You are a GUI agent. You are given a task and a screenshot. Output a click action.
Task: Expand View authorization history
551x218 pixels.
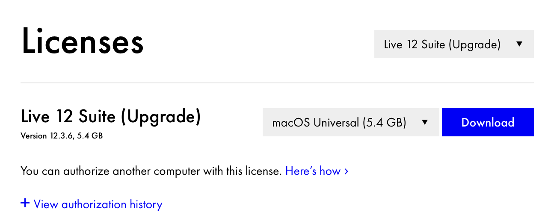(x=98, y=204)
